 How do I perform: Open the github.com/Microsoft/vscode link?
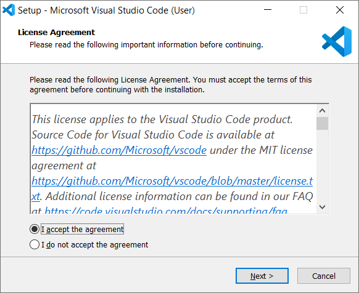point(119,150)
